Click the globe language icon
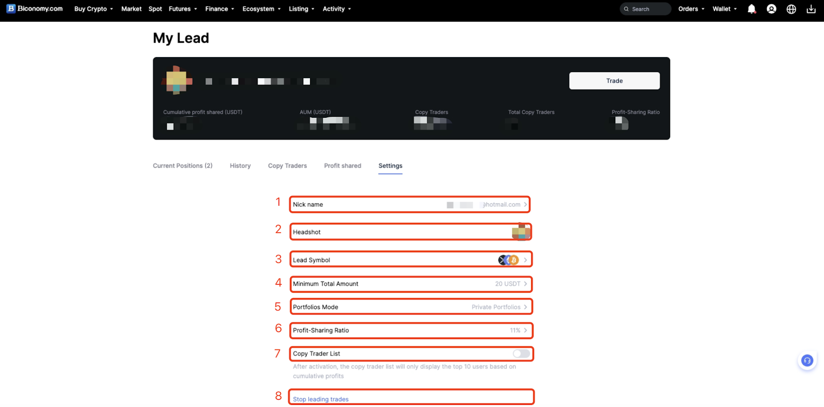 point(791,9)
